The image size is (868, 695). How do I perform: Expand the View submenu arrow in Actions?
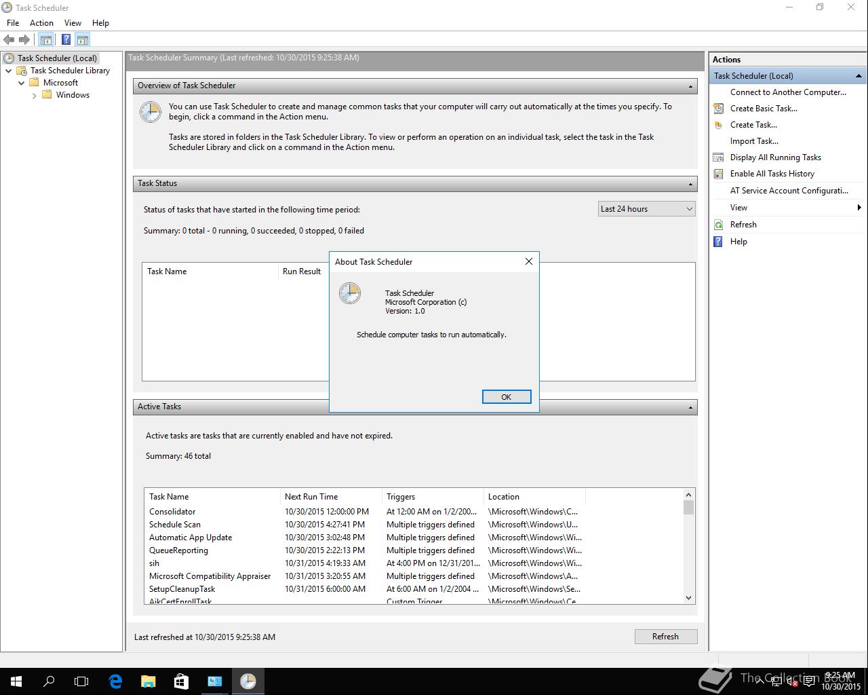859,208
